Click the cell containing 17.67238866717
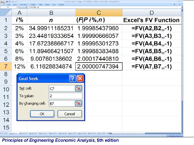The width and height of the screenshot is (194, 145). click(x=51, y=44)
